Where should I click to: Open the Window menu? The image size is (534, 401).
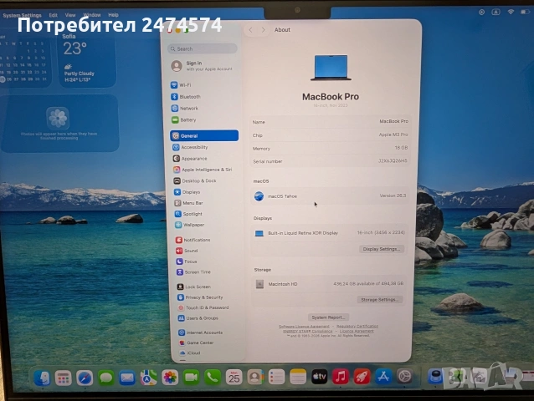coord(92,15)
